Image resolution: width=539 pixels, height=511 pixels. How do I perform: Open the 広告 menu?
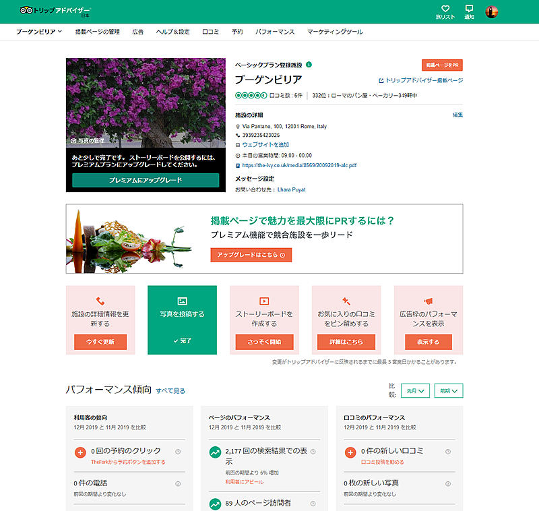pyautogui.click(x=138, y=32)
